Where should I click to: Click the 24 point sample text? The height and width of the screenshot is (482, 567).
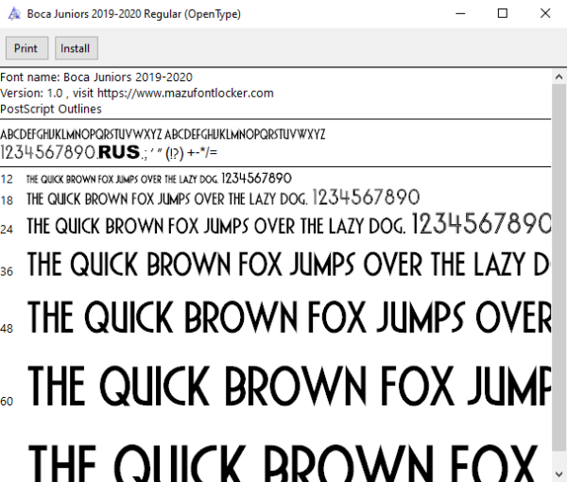[x=289, y=224]
